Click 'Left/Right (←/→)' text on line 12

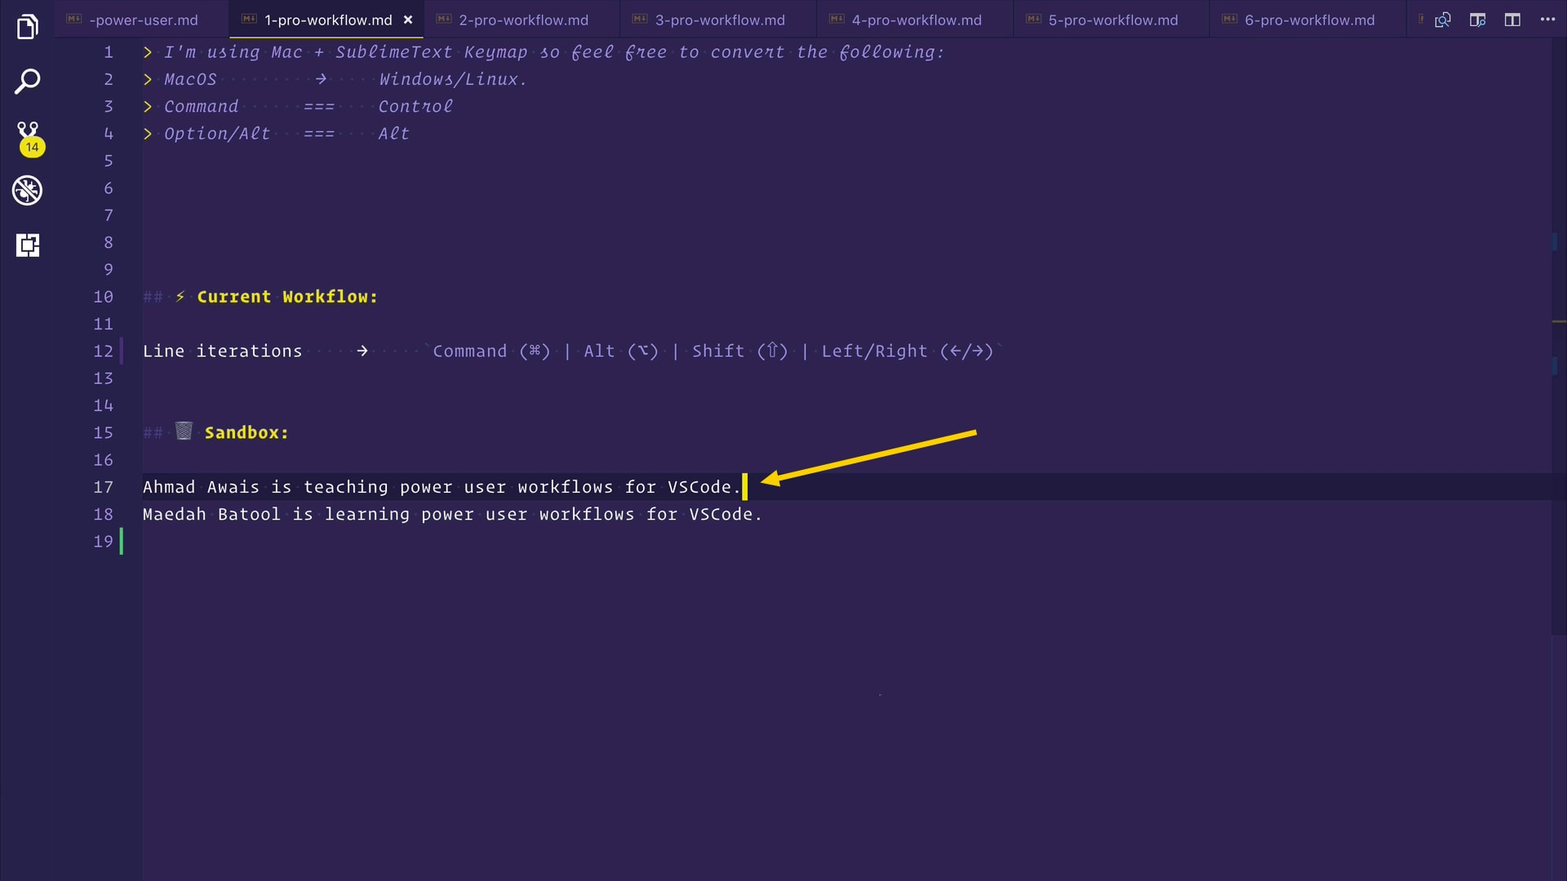(x=908, y=352)
